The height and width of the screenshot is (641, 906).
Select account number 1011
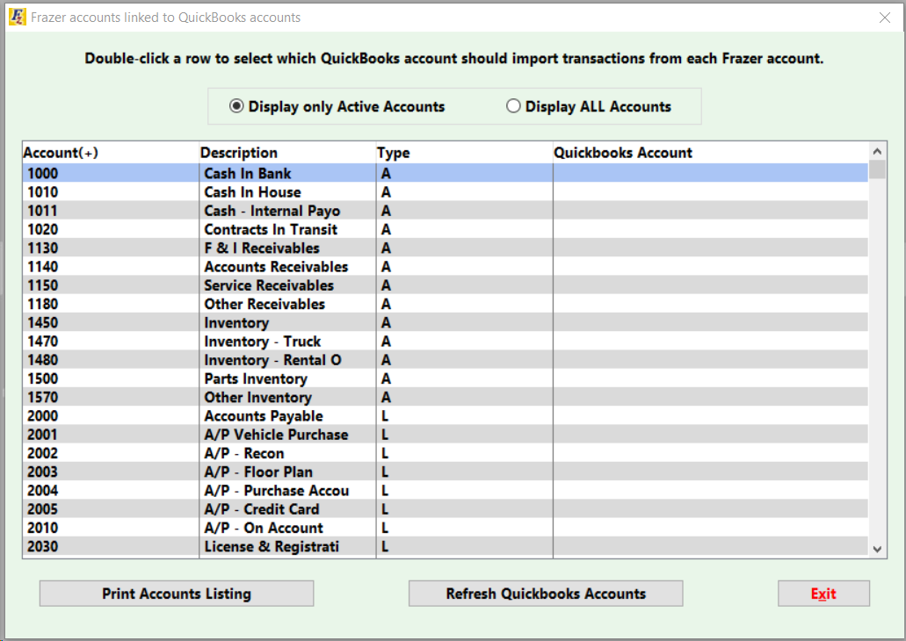coord(43,211)
